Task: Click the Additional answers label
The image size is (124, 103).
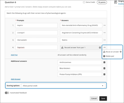Action: pos(19,61)
